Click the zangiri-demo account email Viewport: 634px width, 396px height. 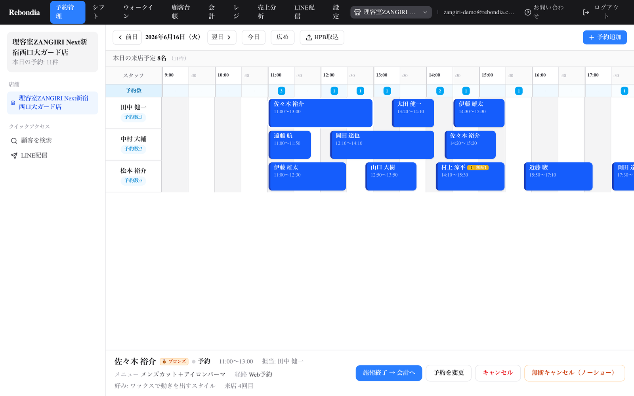click(479, 12)
